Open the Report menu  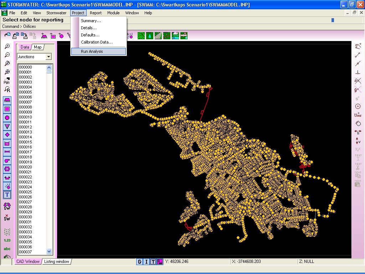click(96, 13)
